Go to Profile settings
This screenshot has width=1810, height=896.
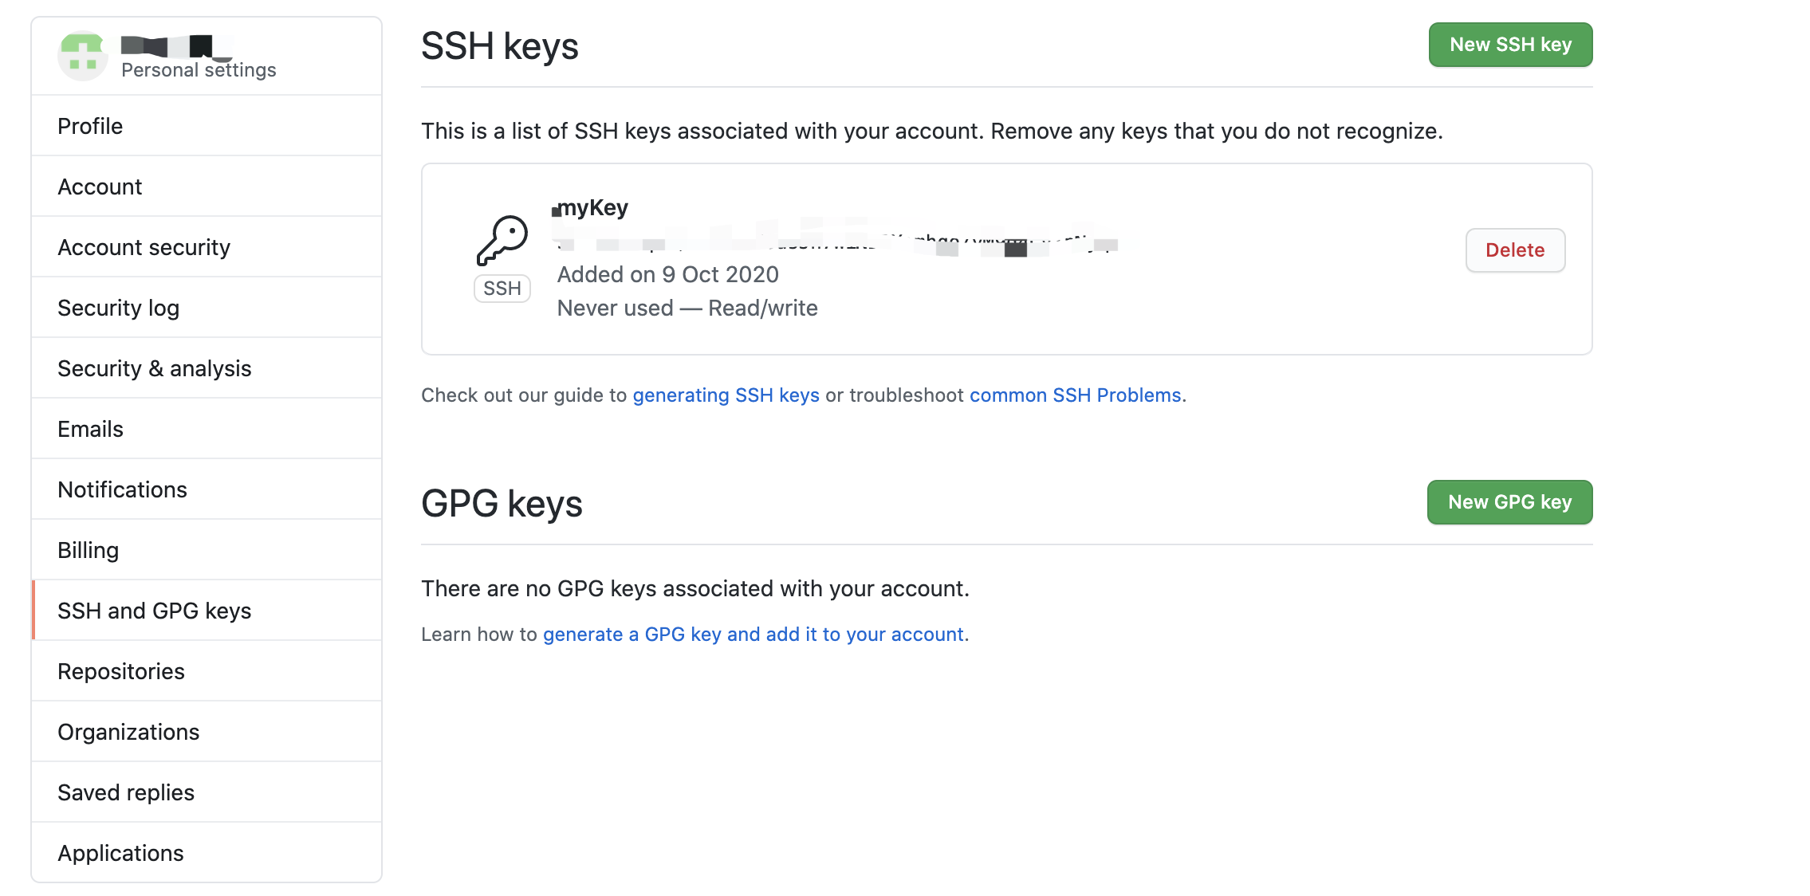(x=90, y=126)
